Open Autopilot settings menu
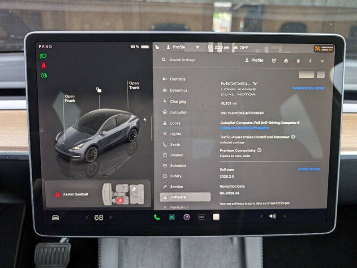 pyautogui.click(x=175, y=112)
